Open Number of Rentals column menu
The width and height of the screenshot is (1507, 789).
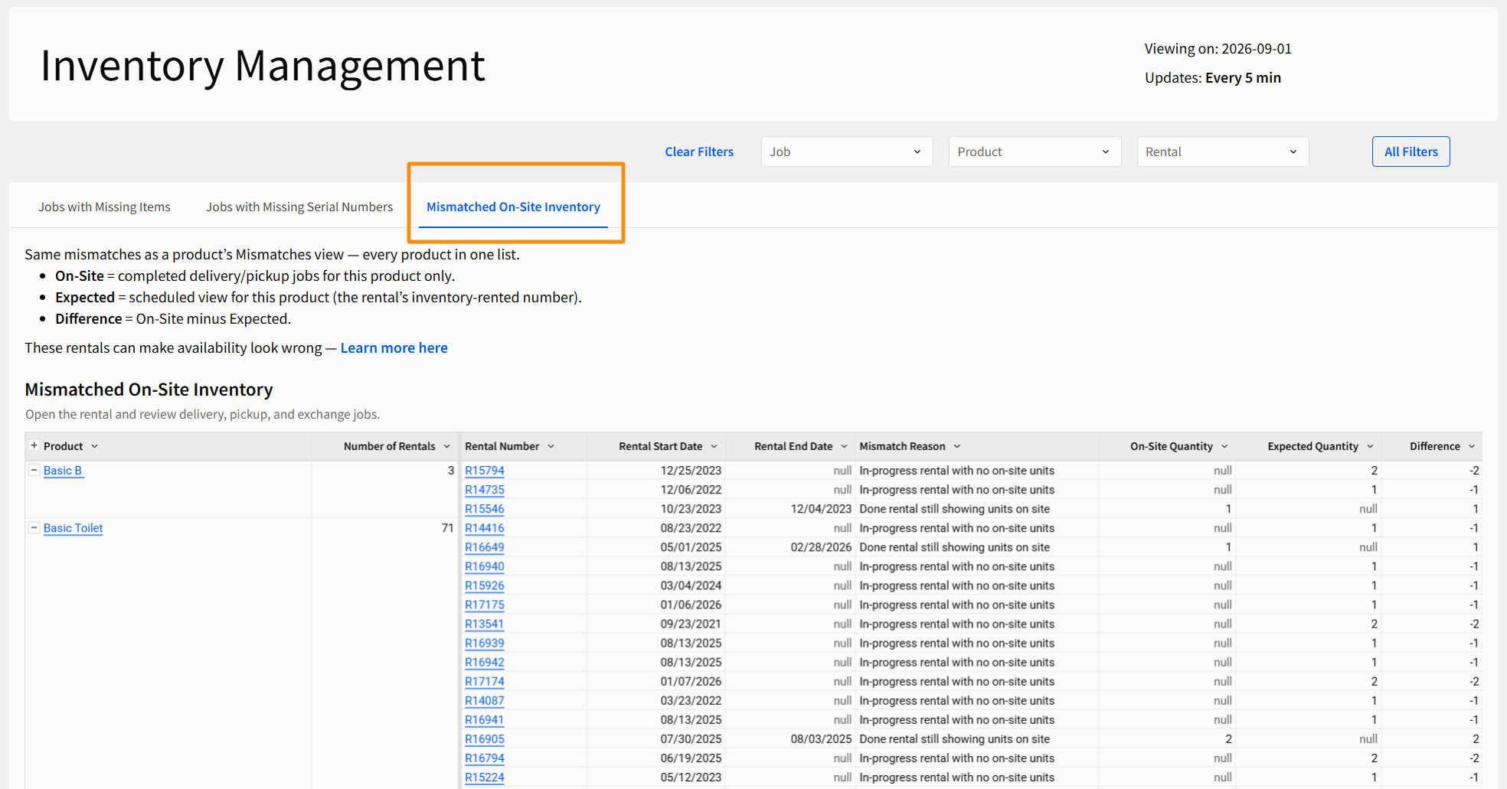pos(447,446)
